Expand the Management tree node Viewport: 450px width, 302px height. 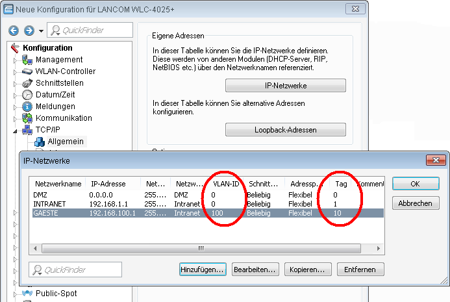(x=16, y=60)
